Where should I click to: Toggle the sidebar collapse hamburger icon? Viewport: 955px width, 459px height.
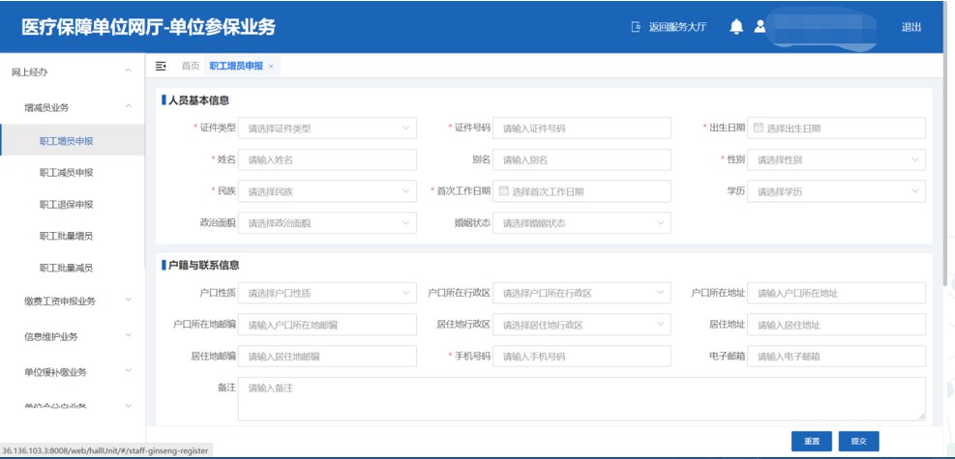[x=162, y=66]
